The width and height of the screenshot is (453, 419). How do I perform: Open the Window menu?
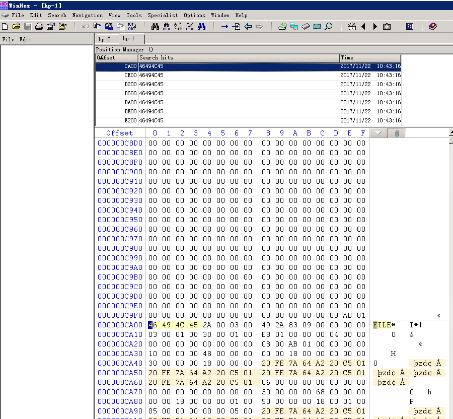pyautogui.click(x=220, y=15)
